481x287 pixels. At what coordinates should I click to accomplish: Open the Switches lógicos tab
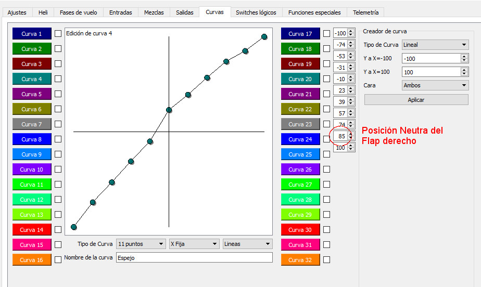(256, 12)
